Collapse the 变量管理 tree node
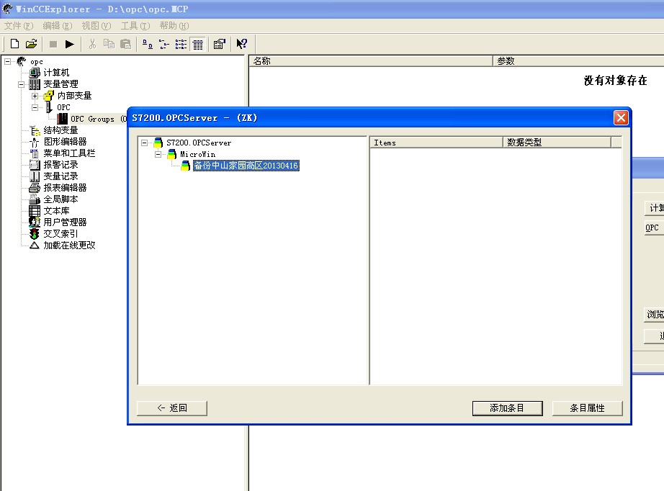Image resolution: width=664 pixels, height=491 pixels. coord(22,84)
